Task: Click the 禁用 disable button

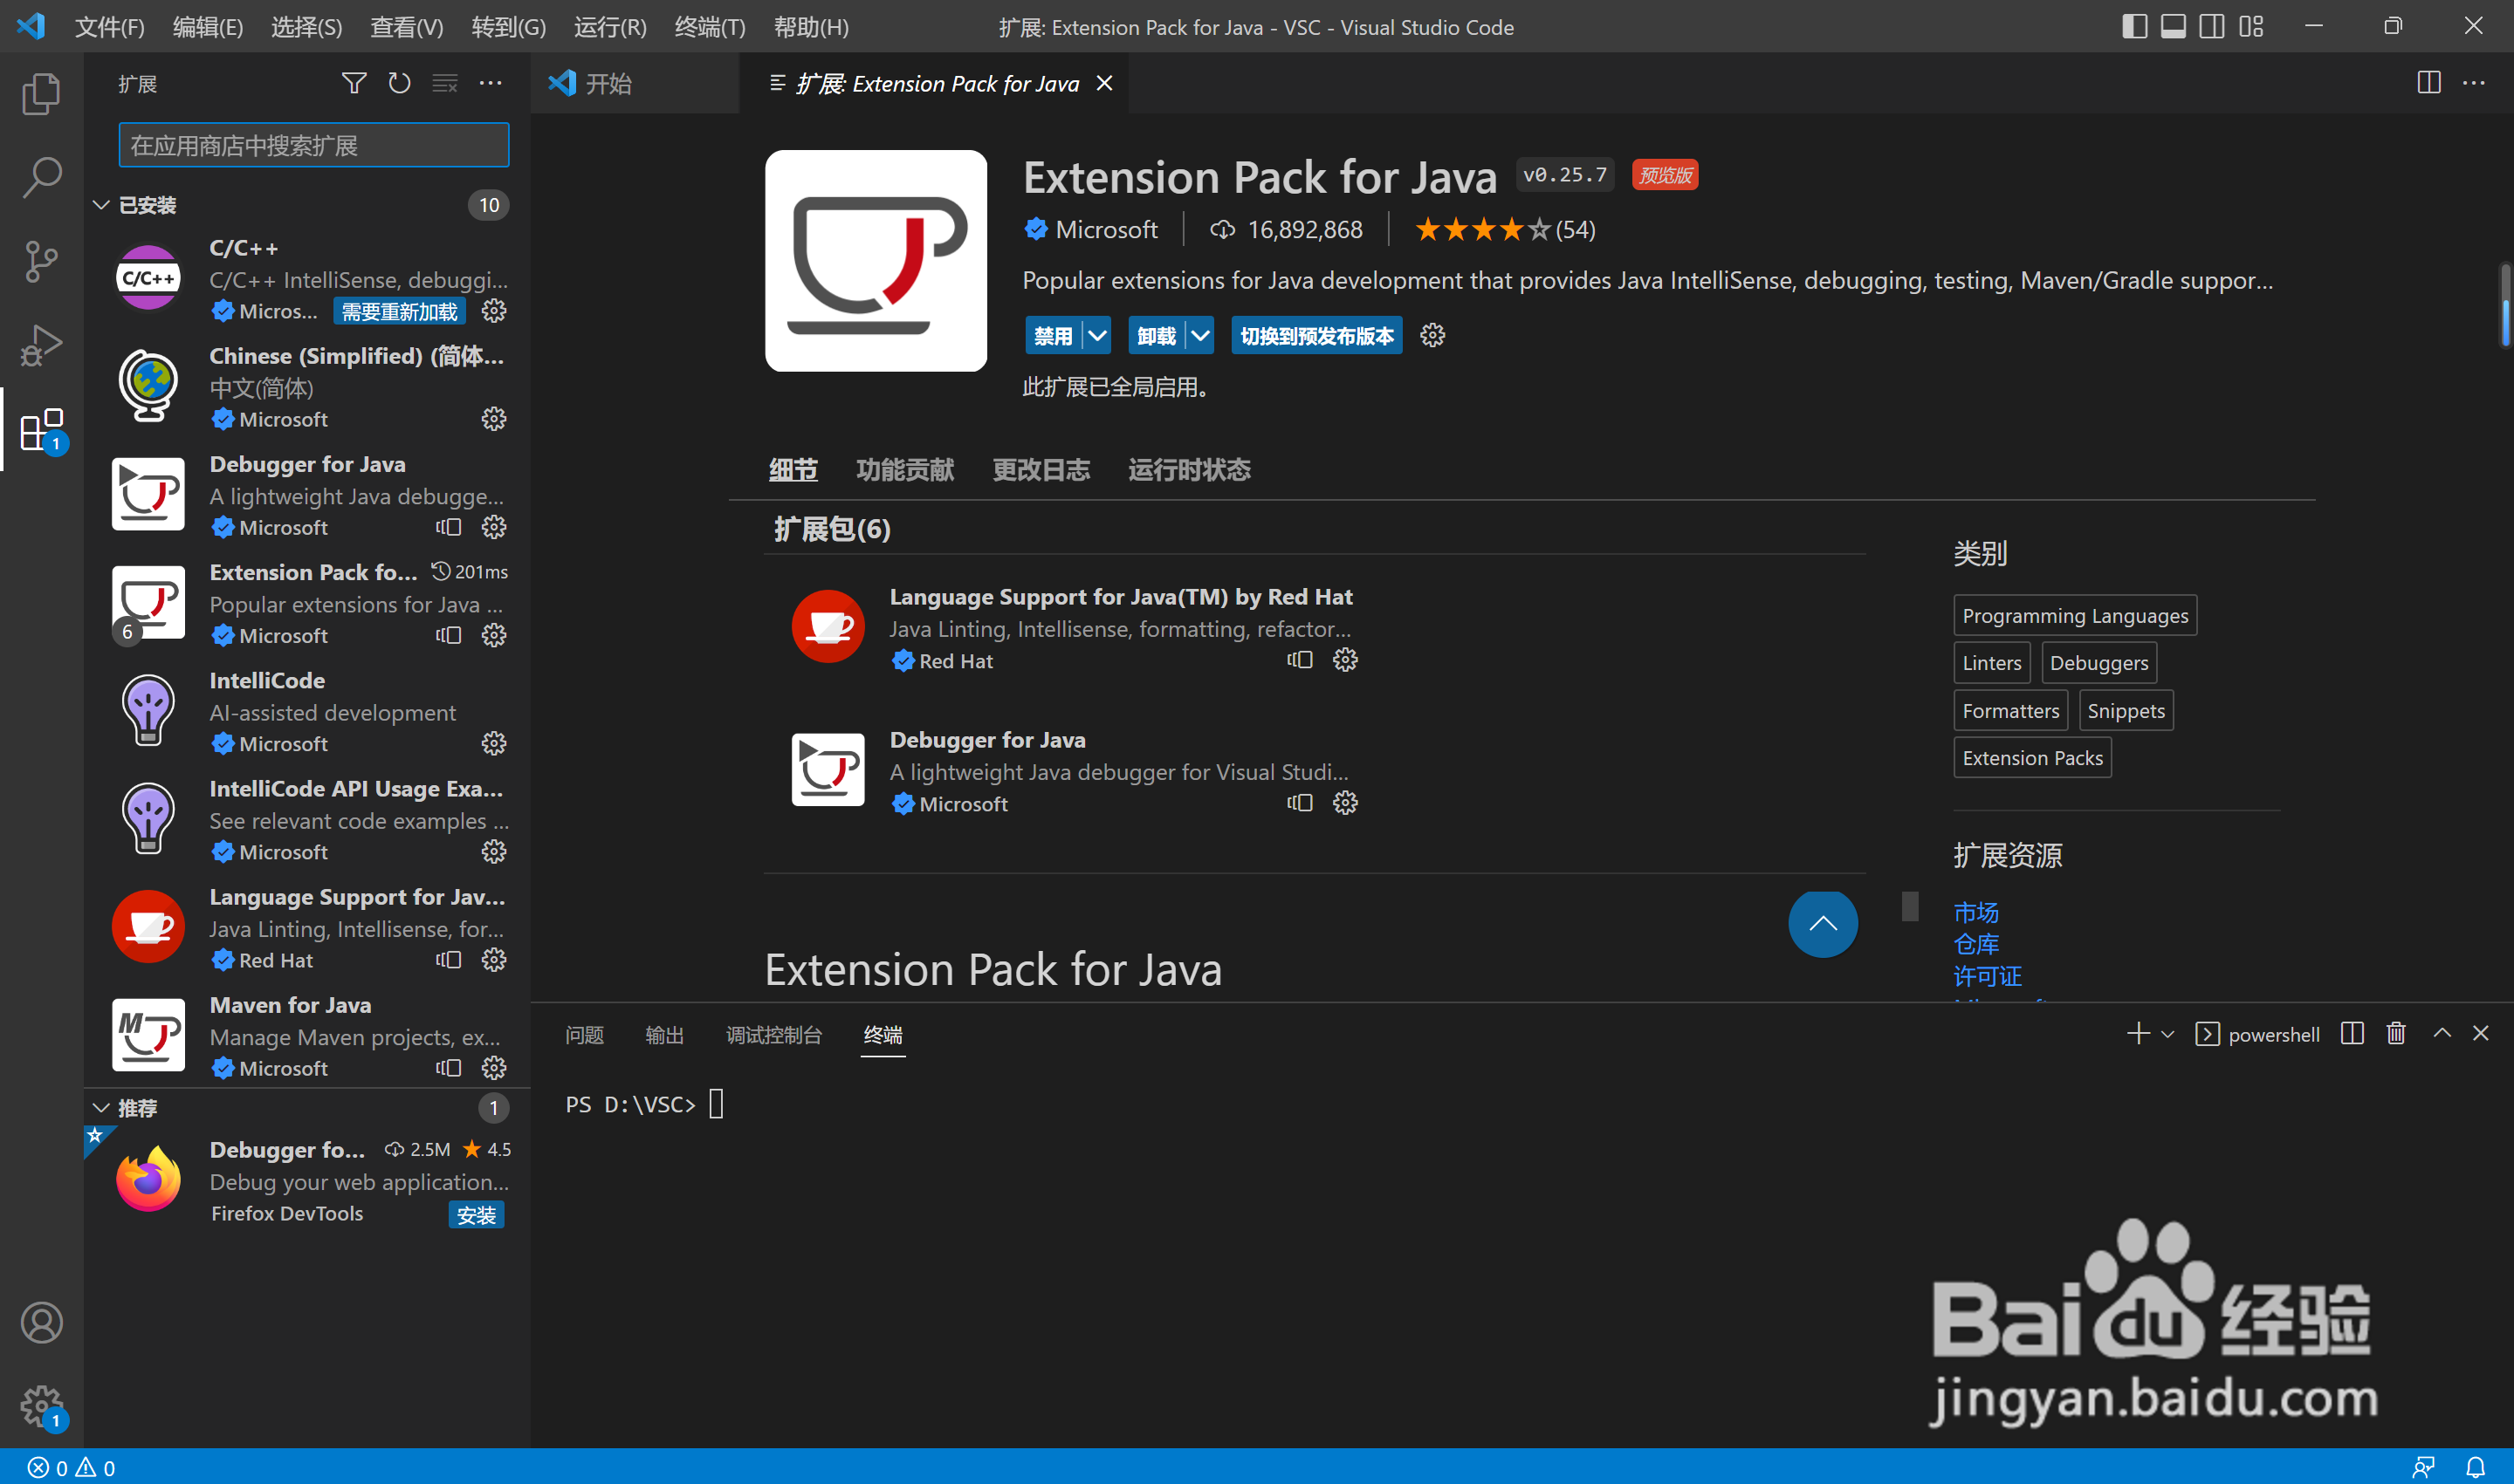Action: click(1053, 336)
